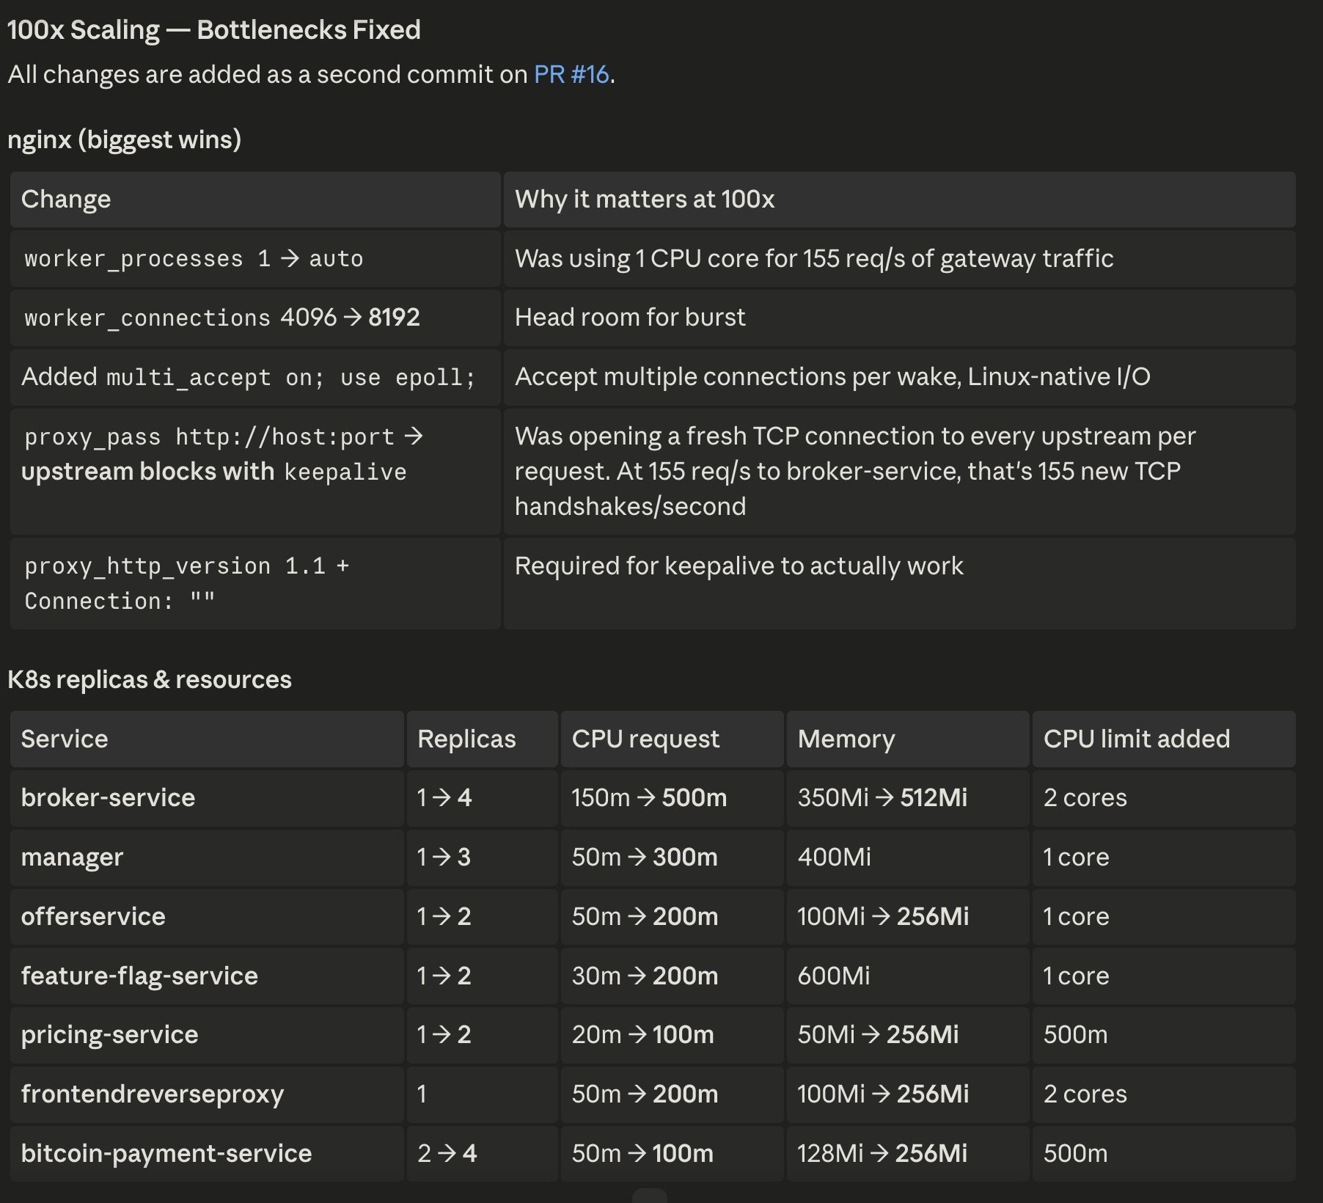Click the 'Replicas' column header

pos(483,739)
